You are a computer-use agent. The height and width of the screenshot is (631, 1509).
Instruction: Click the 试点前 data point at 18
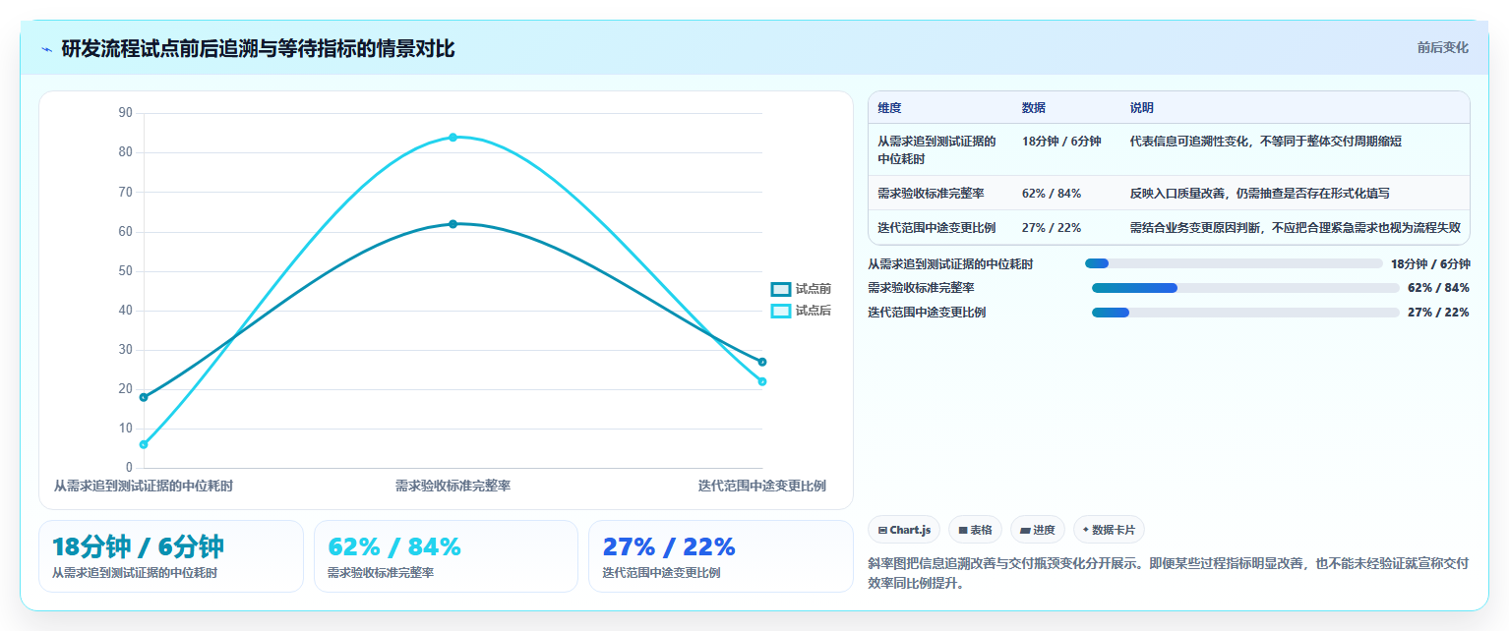(144, 397)
